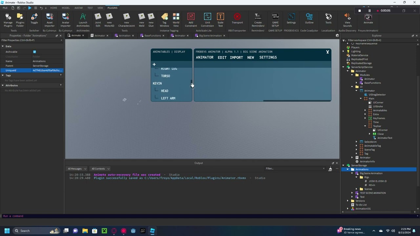
Task: Click the Toggle switcher plugin icon
Action: pos(34,19)
